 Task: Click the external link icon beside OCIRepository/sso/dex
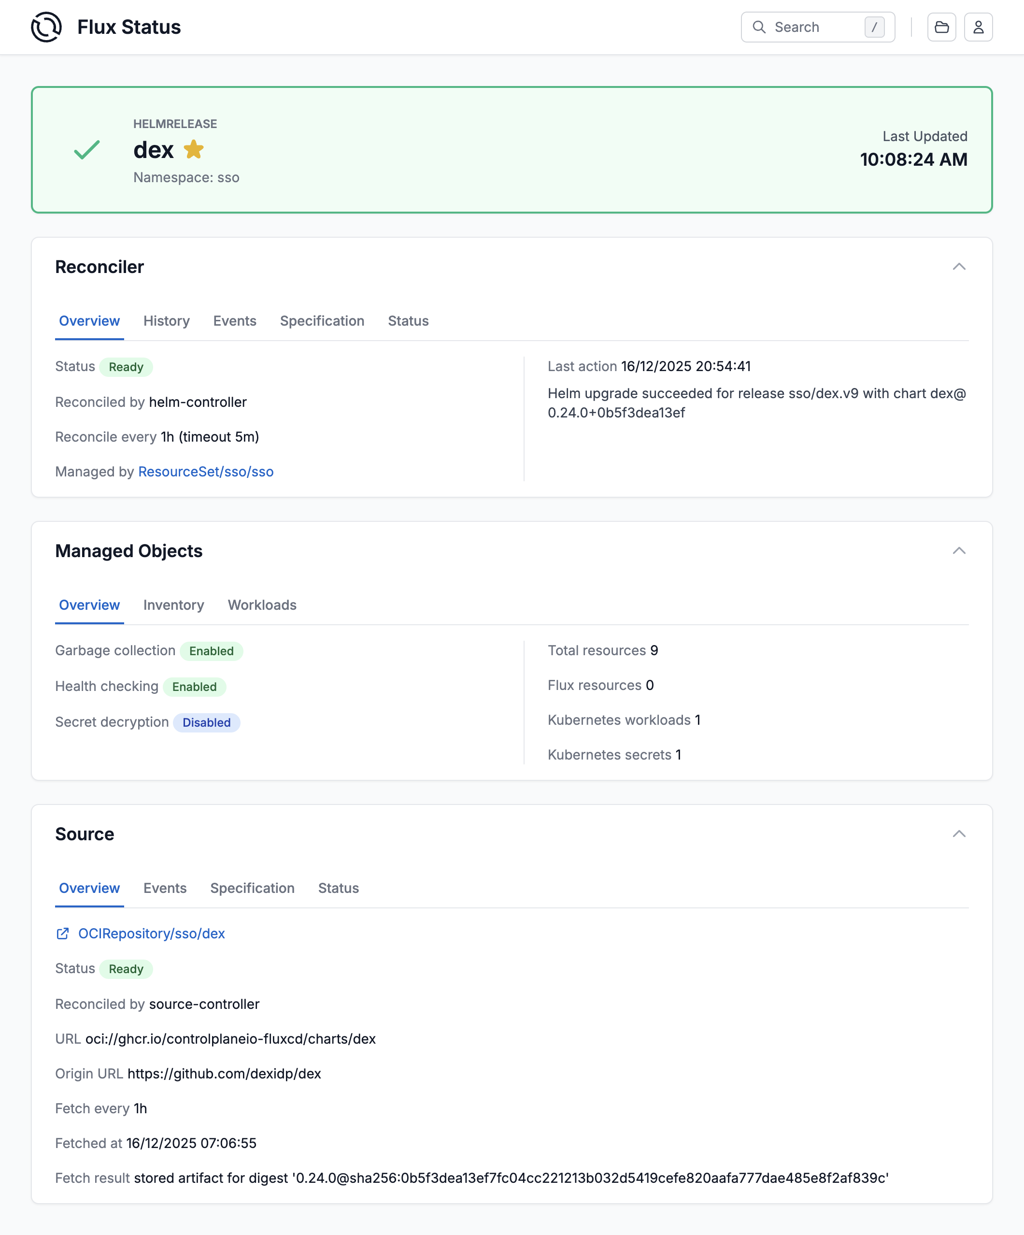coord(62,933)
